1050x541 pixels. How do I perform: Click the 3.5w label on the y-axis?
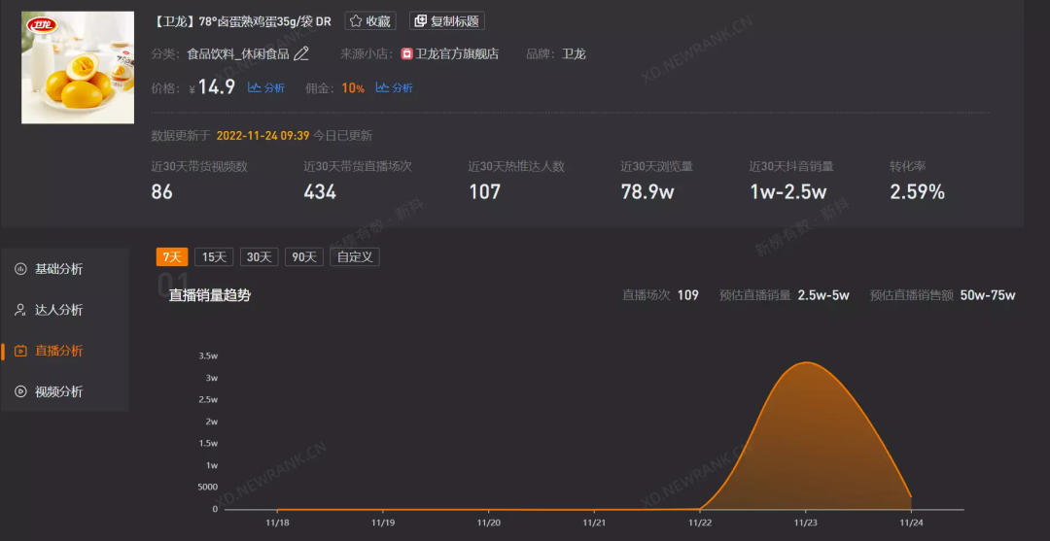[x=209, y=355]
